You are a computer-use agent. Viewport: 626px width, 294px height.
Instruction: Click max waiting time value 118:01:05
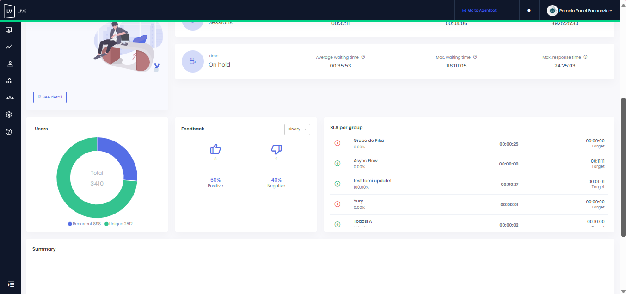[456, 66]
